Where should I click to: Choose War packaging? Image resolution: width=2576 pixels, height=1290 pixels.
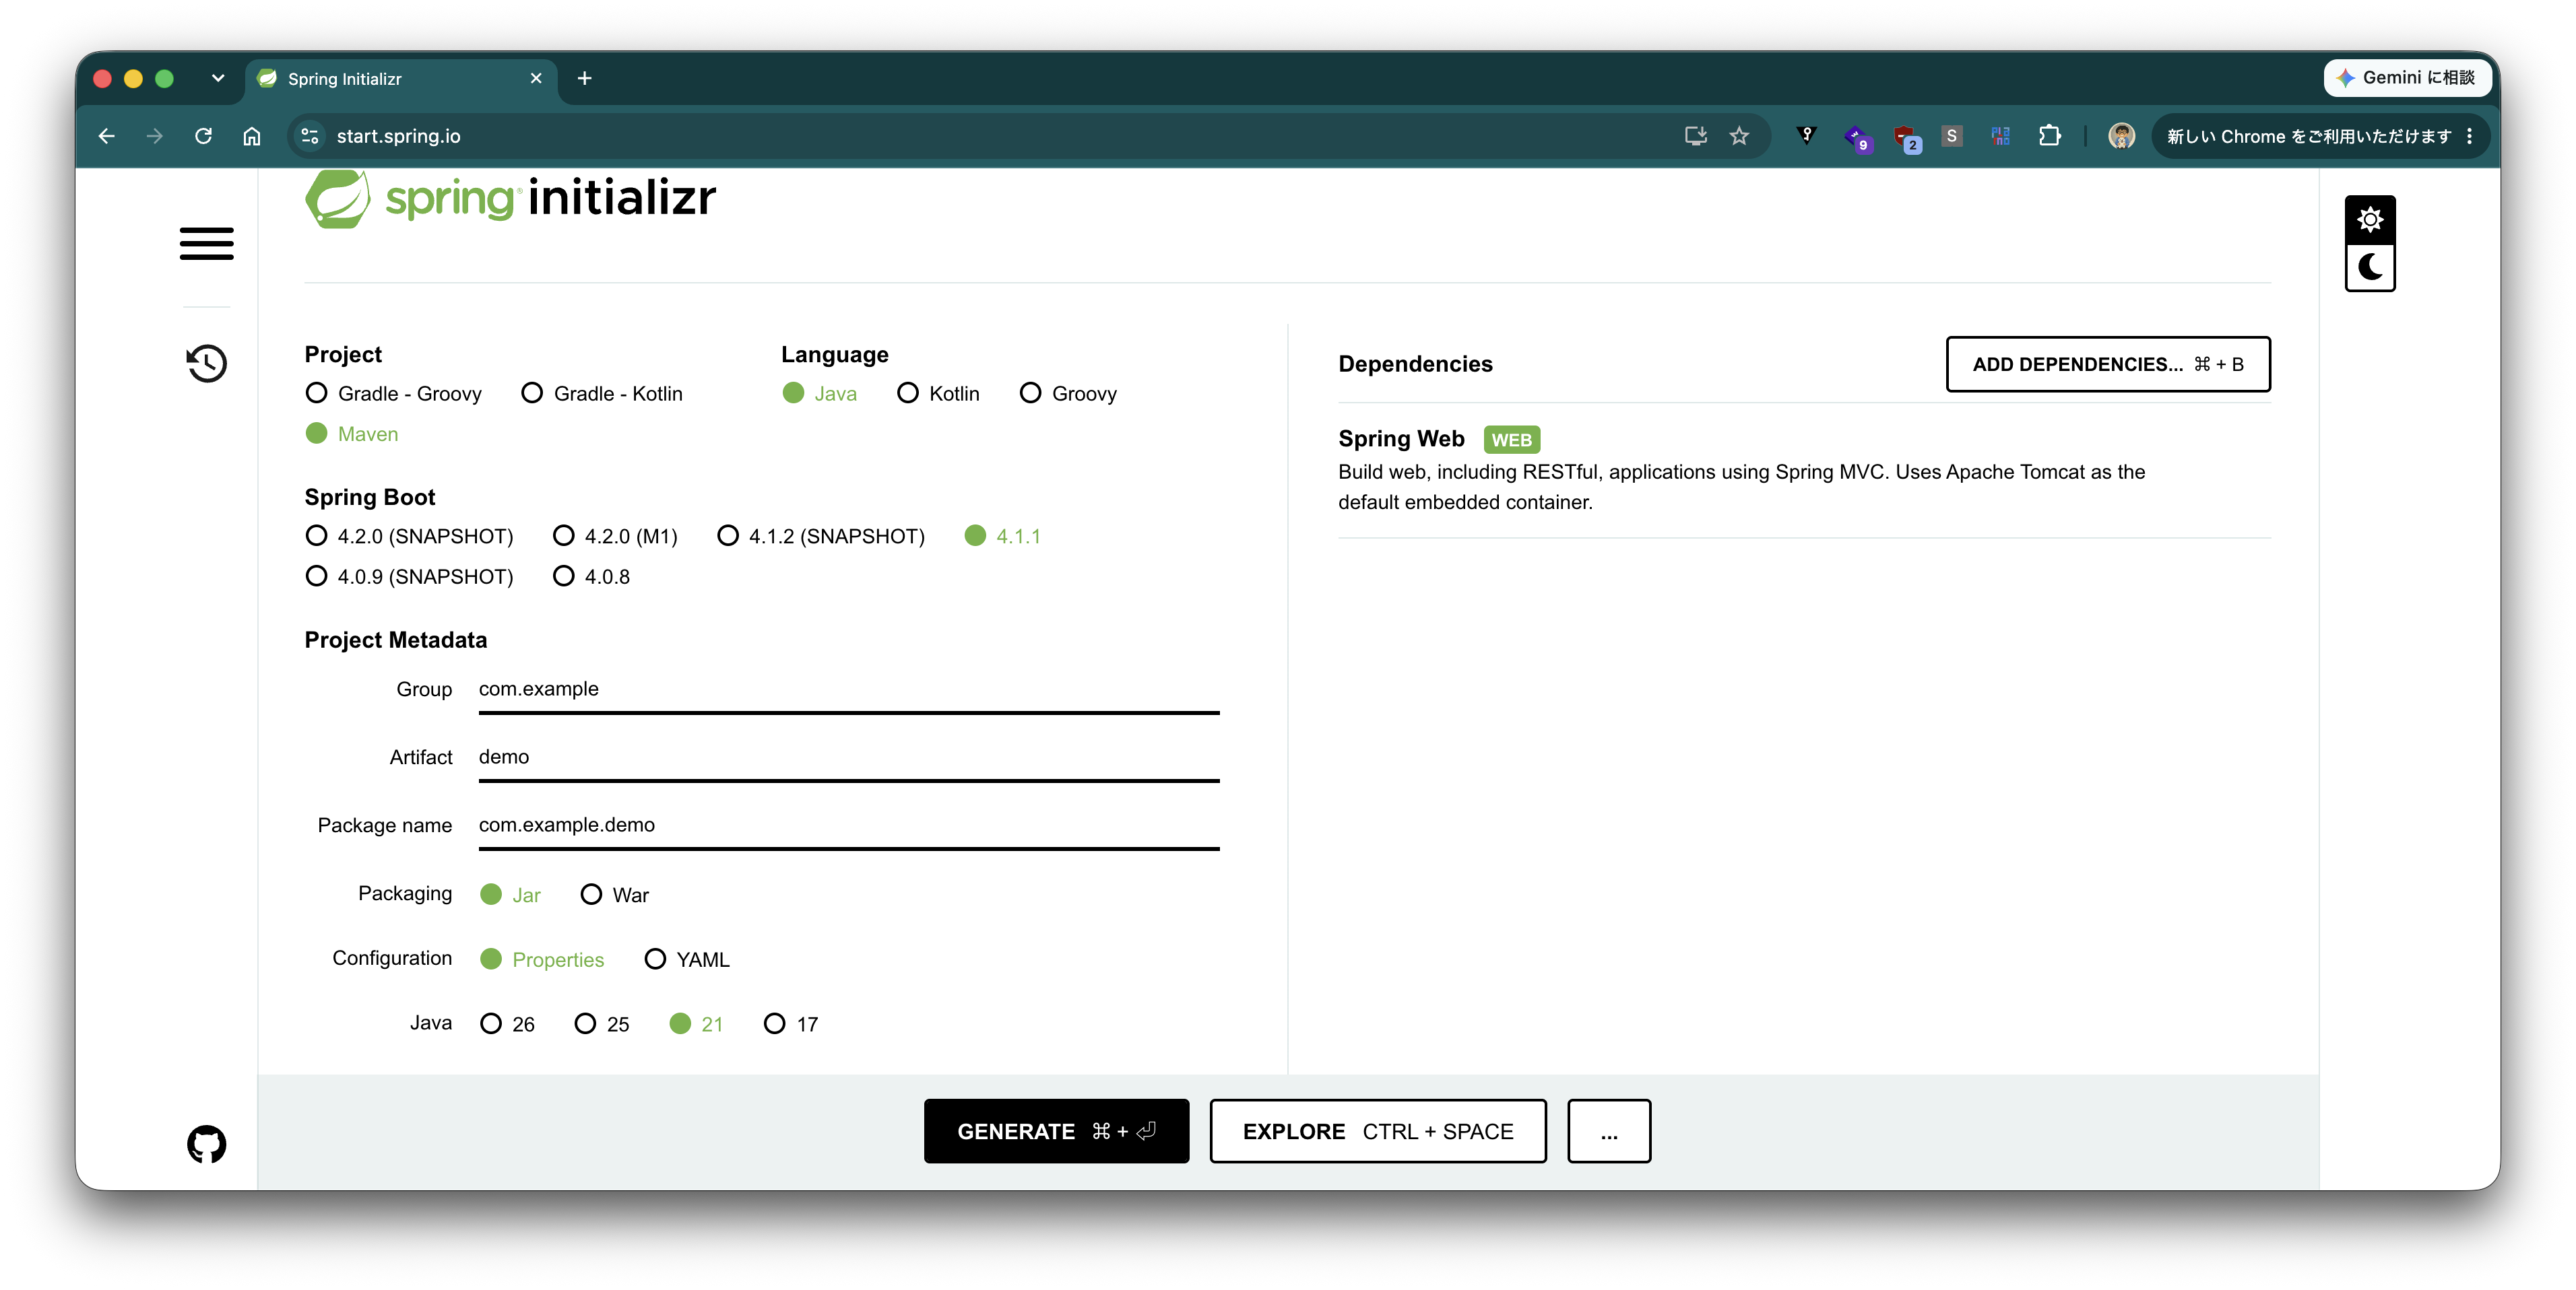(614, 894)
